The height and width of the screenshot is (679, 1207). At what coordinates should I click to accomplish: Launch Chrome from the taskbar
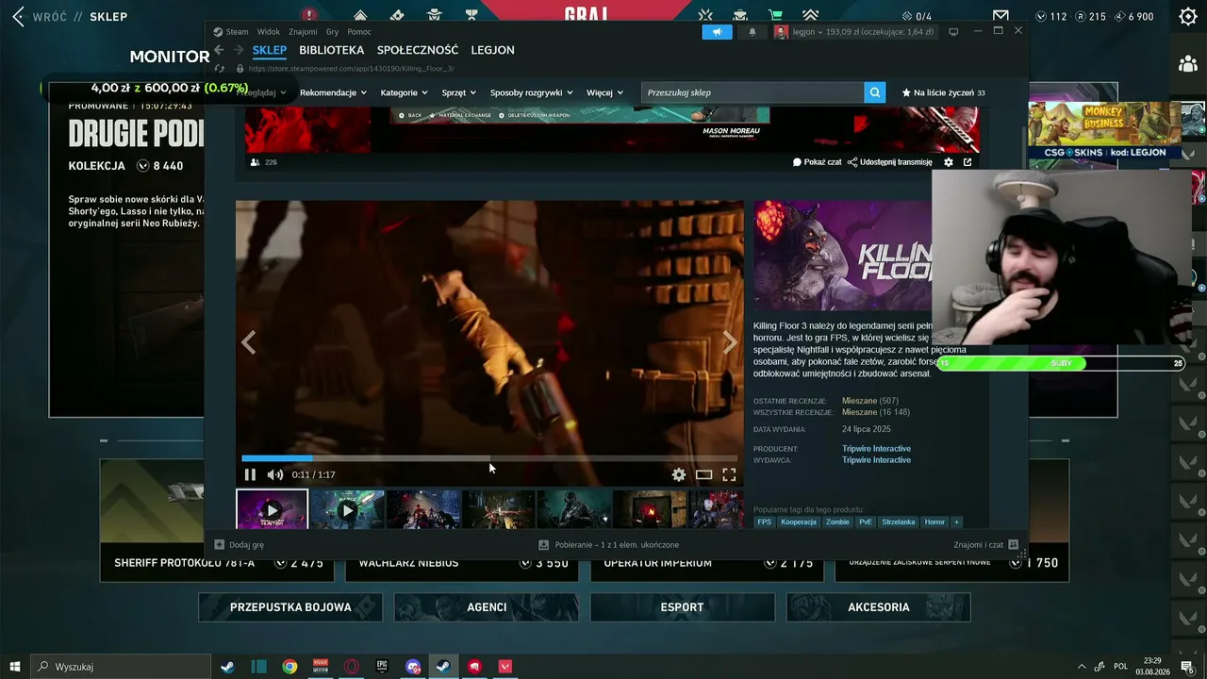point(289,667)
